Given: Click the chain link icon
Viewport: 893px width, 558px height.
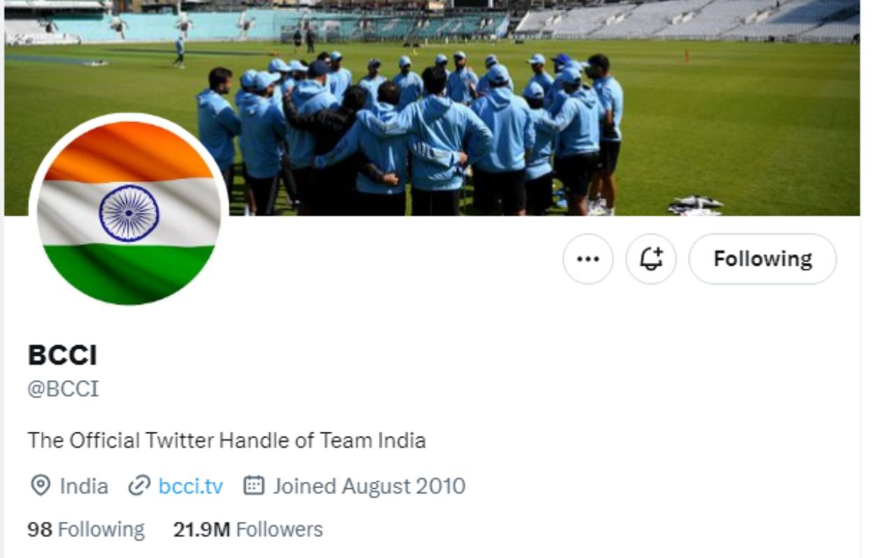Looking at the screenshot, I should [x=140, y=485].
